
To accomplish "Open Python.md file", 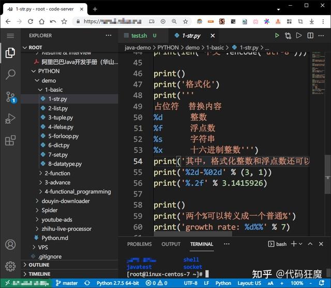I will click(55, 238).
